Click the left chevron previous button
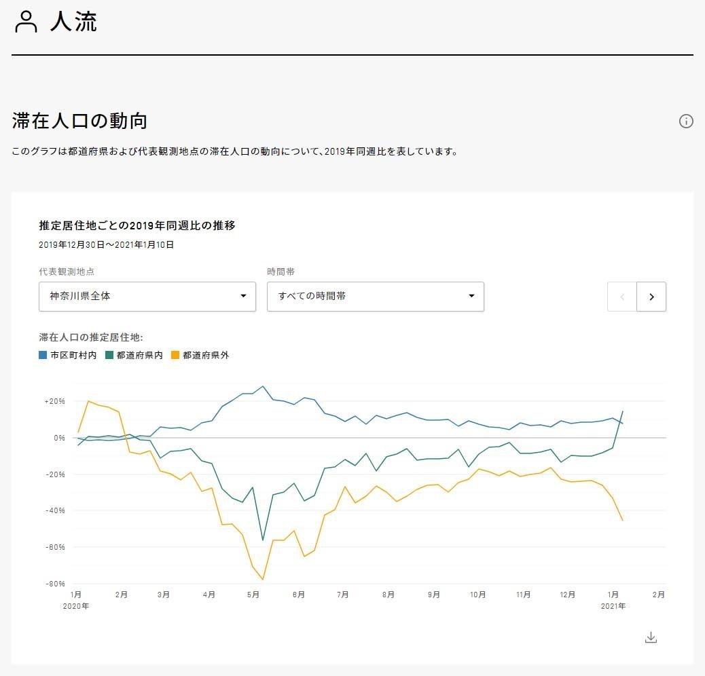705x676 pixels. point(622,297)
